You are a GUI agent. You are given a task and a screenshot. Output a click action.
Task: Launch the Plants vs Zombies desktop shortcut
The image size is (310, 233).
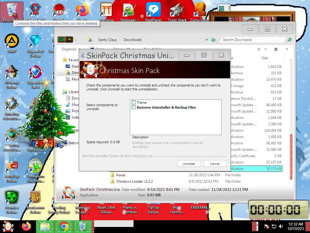(130, 209)
